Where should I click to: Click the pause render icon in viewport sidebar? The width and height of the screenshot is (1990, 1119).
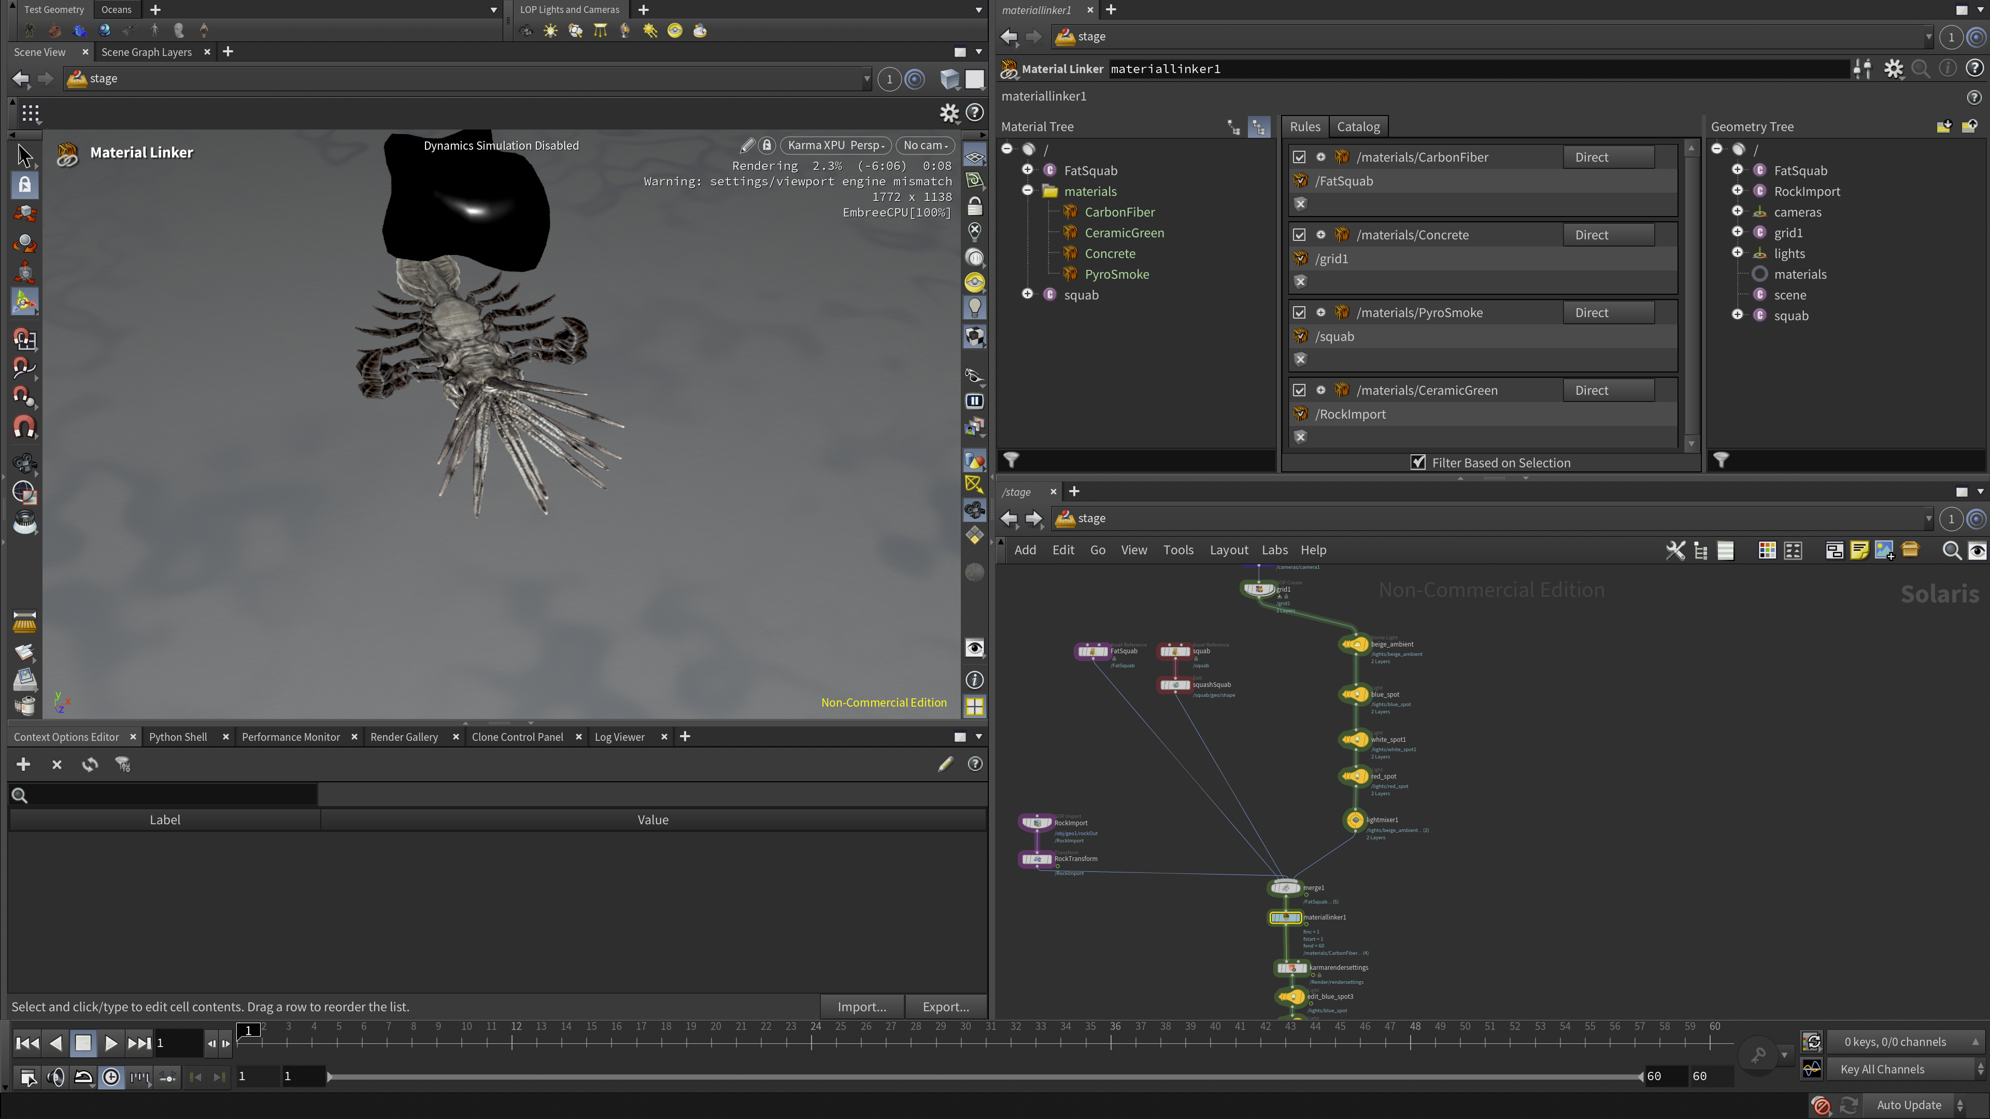pyautogui.click(x=974, y=401)
